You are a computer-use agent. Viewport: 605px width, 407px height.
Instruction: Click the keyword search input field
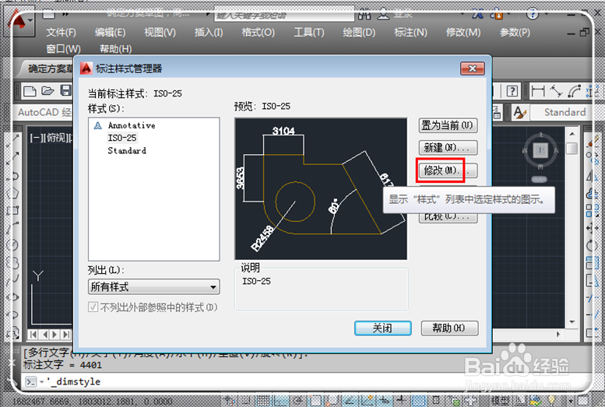coord(284,16)
